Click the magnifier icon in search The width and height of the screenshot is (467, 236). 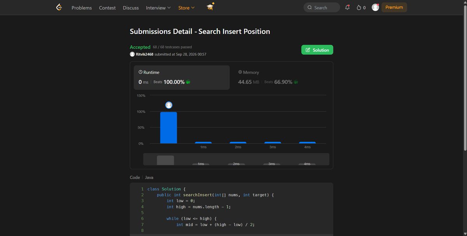click(310, 7)
